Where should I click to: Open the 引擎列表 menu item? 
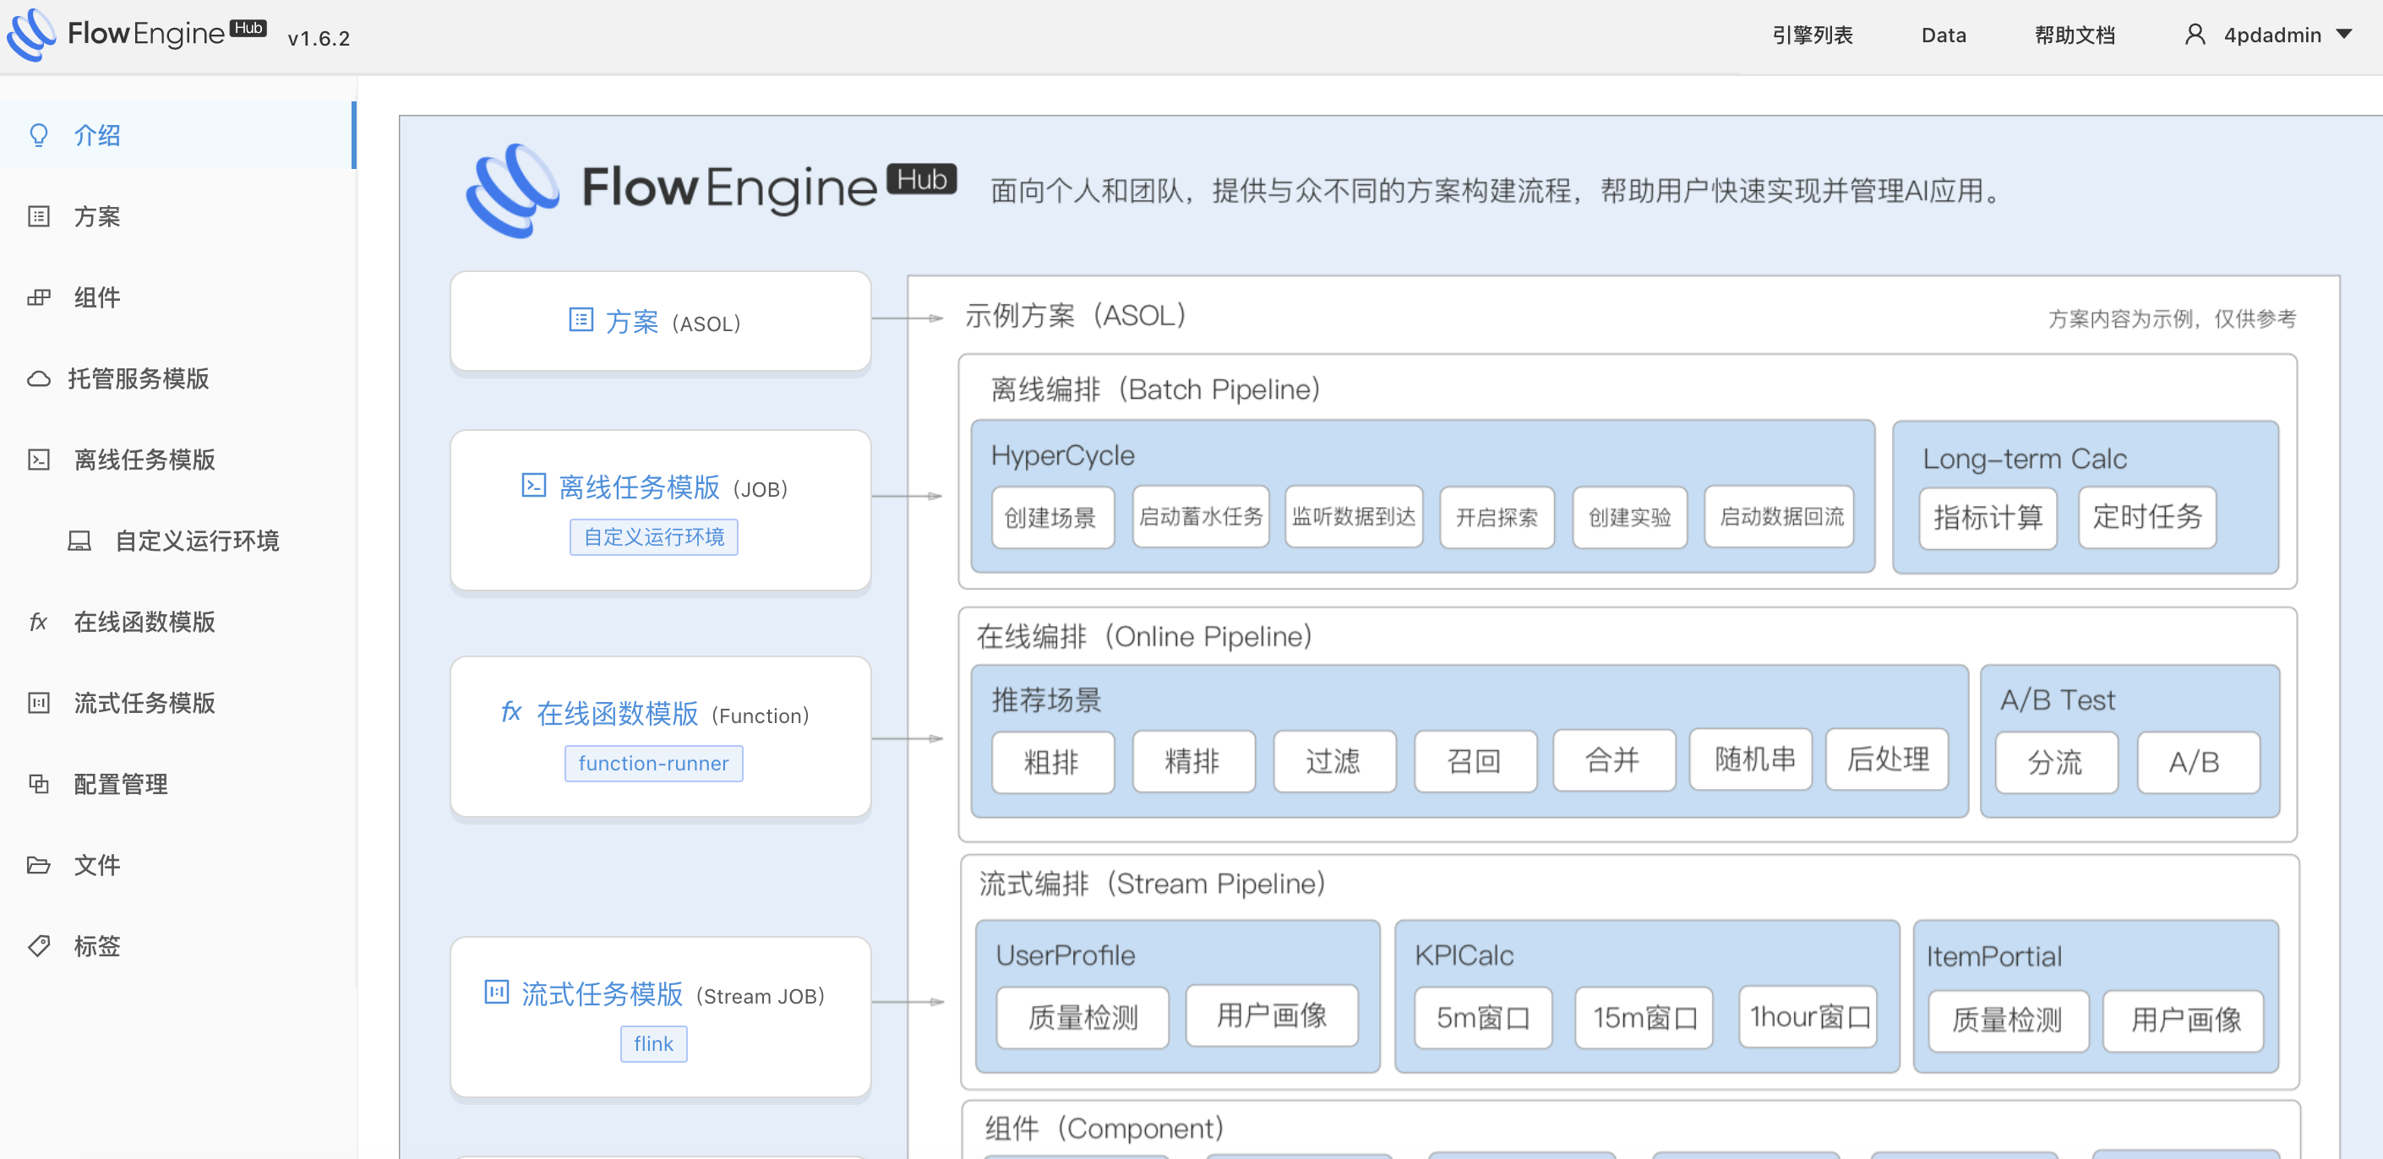(1813, 35)
